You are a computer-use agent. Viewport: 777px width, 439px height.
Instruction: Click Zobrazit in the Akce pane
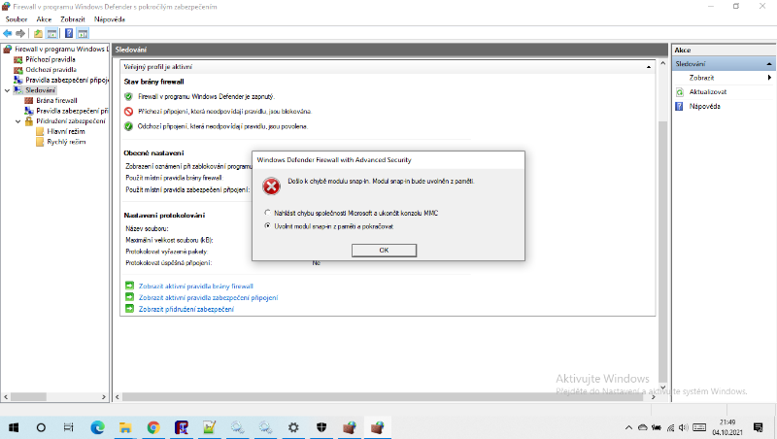pyautogui.click(x=701, y=78)
